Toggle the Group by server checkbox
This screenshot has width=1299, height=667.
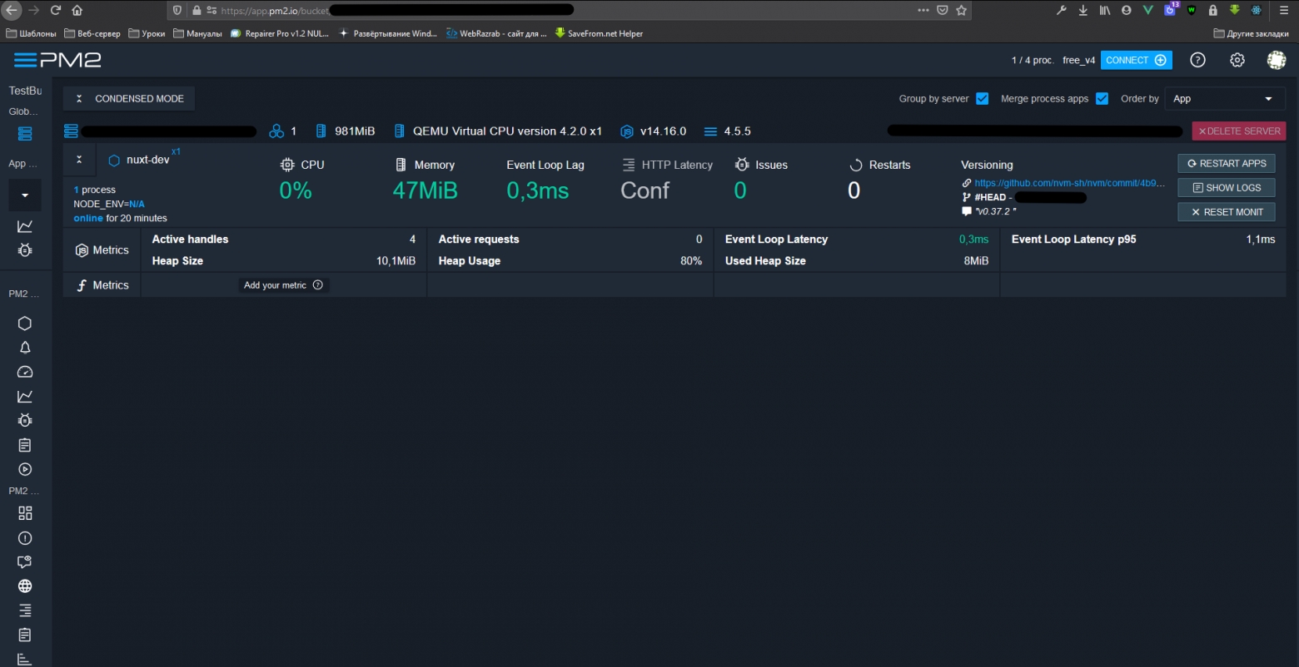point(982,99)
